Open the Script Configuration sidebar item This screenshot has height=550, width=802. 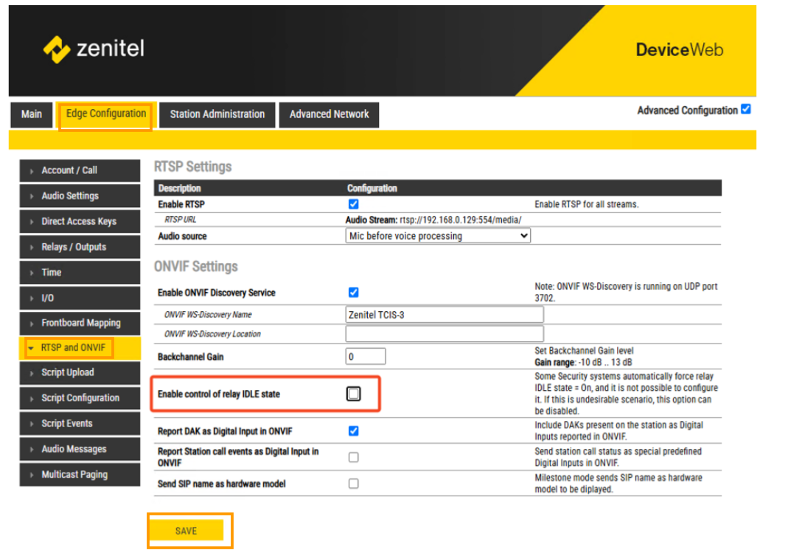(80, 398)
